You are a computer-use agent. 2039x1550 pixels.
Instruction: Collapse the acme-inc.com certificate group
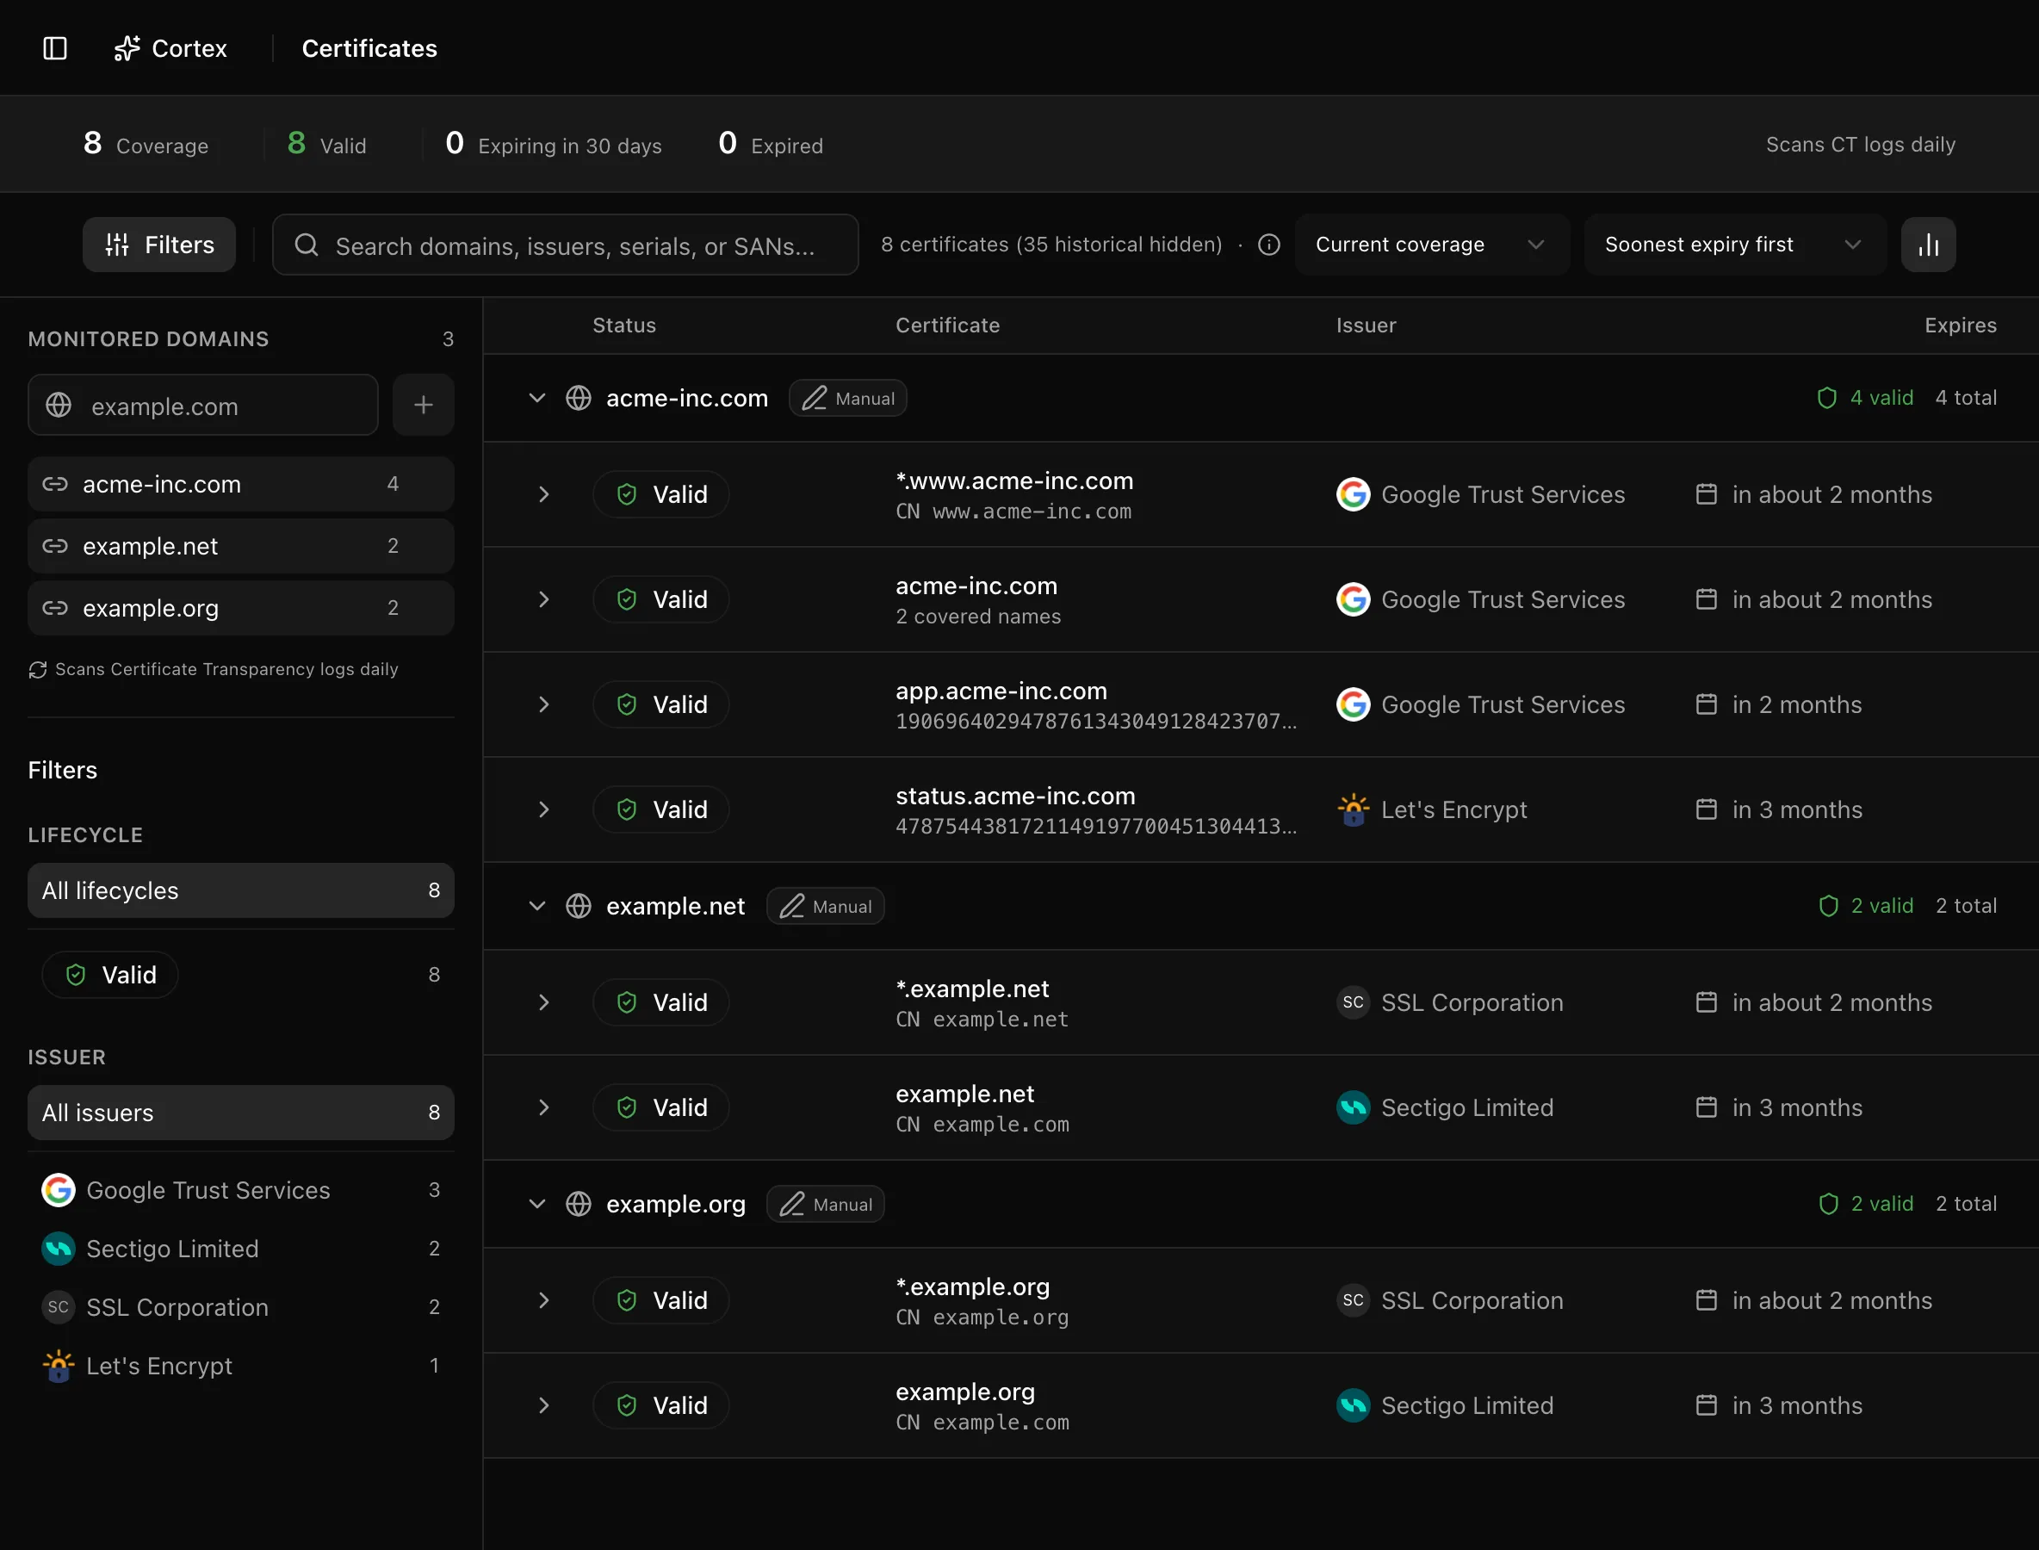(537, 398)
